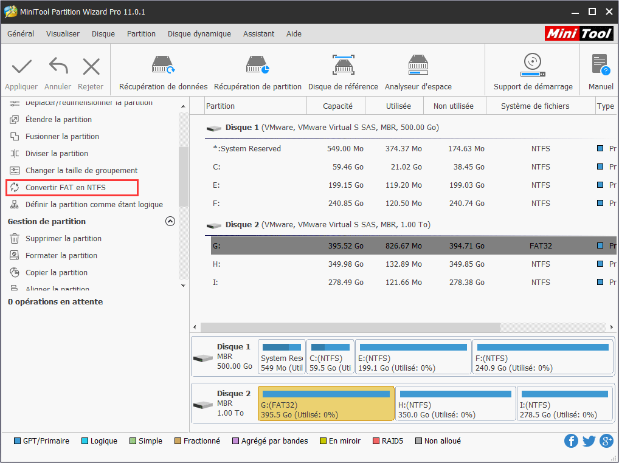The height and width of the screenshot is (463, 619).
Task: Open the Disque dynamique menu
Action: point(199,34)
